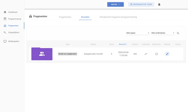The height and width of the screenshot is (112, 188).
Task: Open Fragmenten label in sidebar
Action: click(13, 26)
